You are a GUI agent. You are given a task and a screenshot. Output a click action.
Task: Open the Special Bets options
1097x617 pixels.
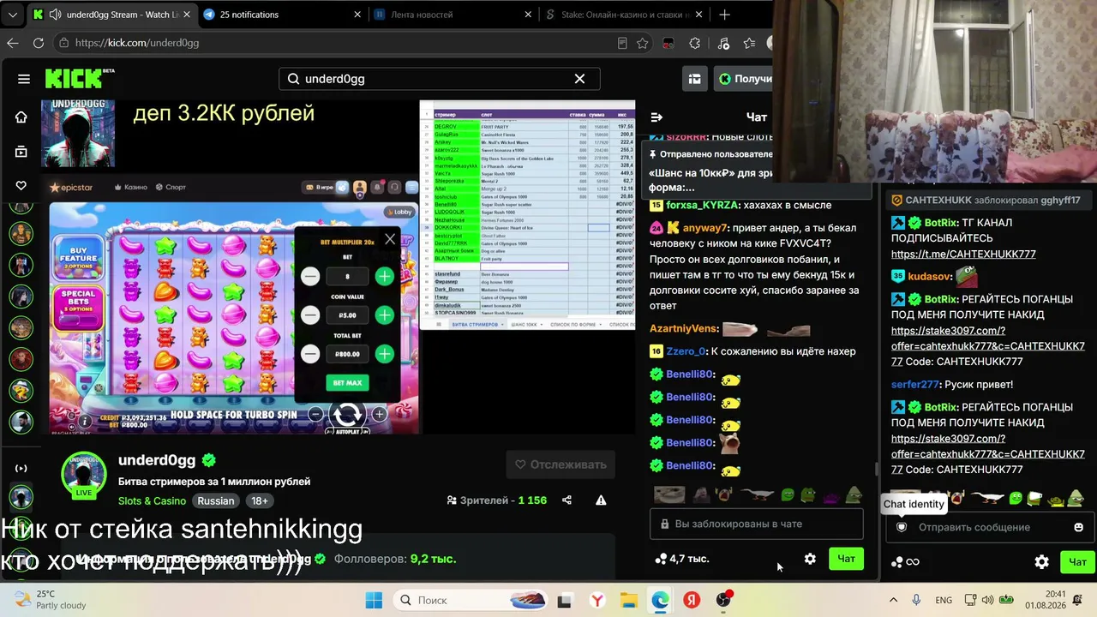[x=78, y=308]
